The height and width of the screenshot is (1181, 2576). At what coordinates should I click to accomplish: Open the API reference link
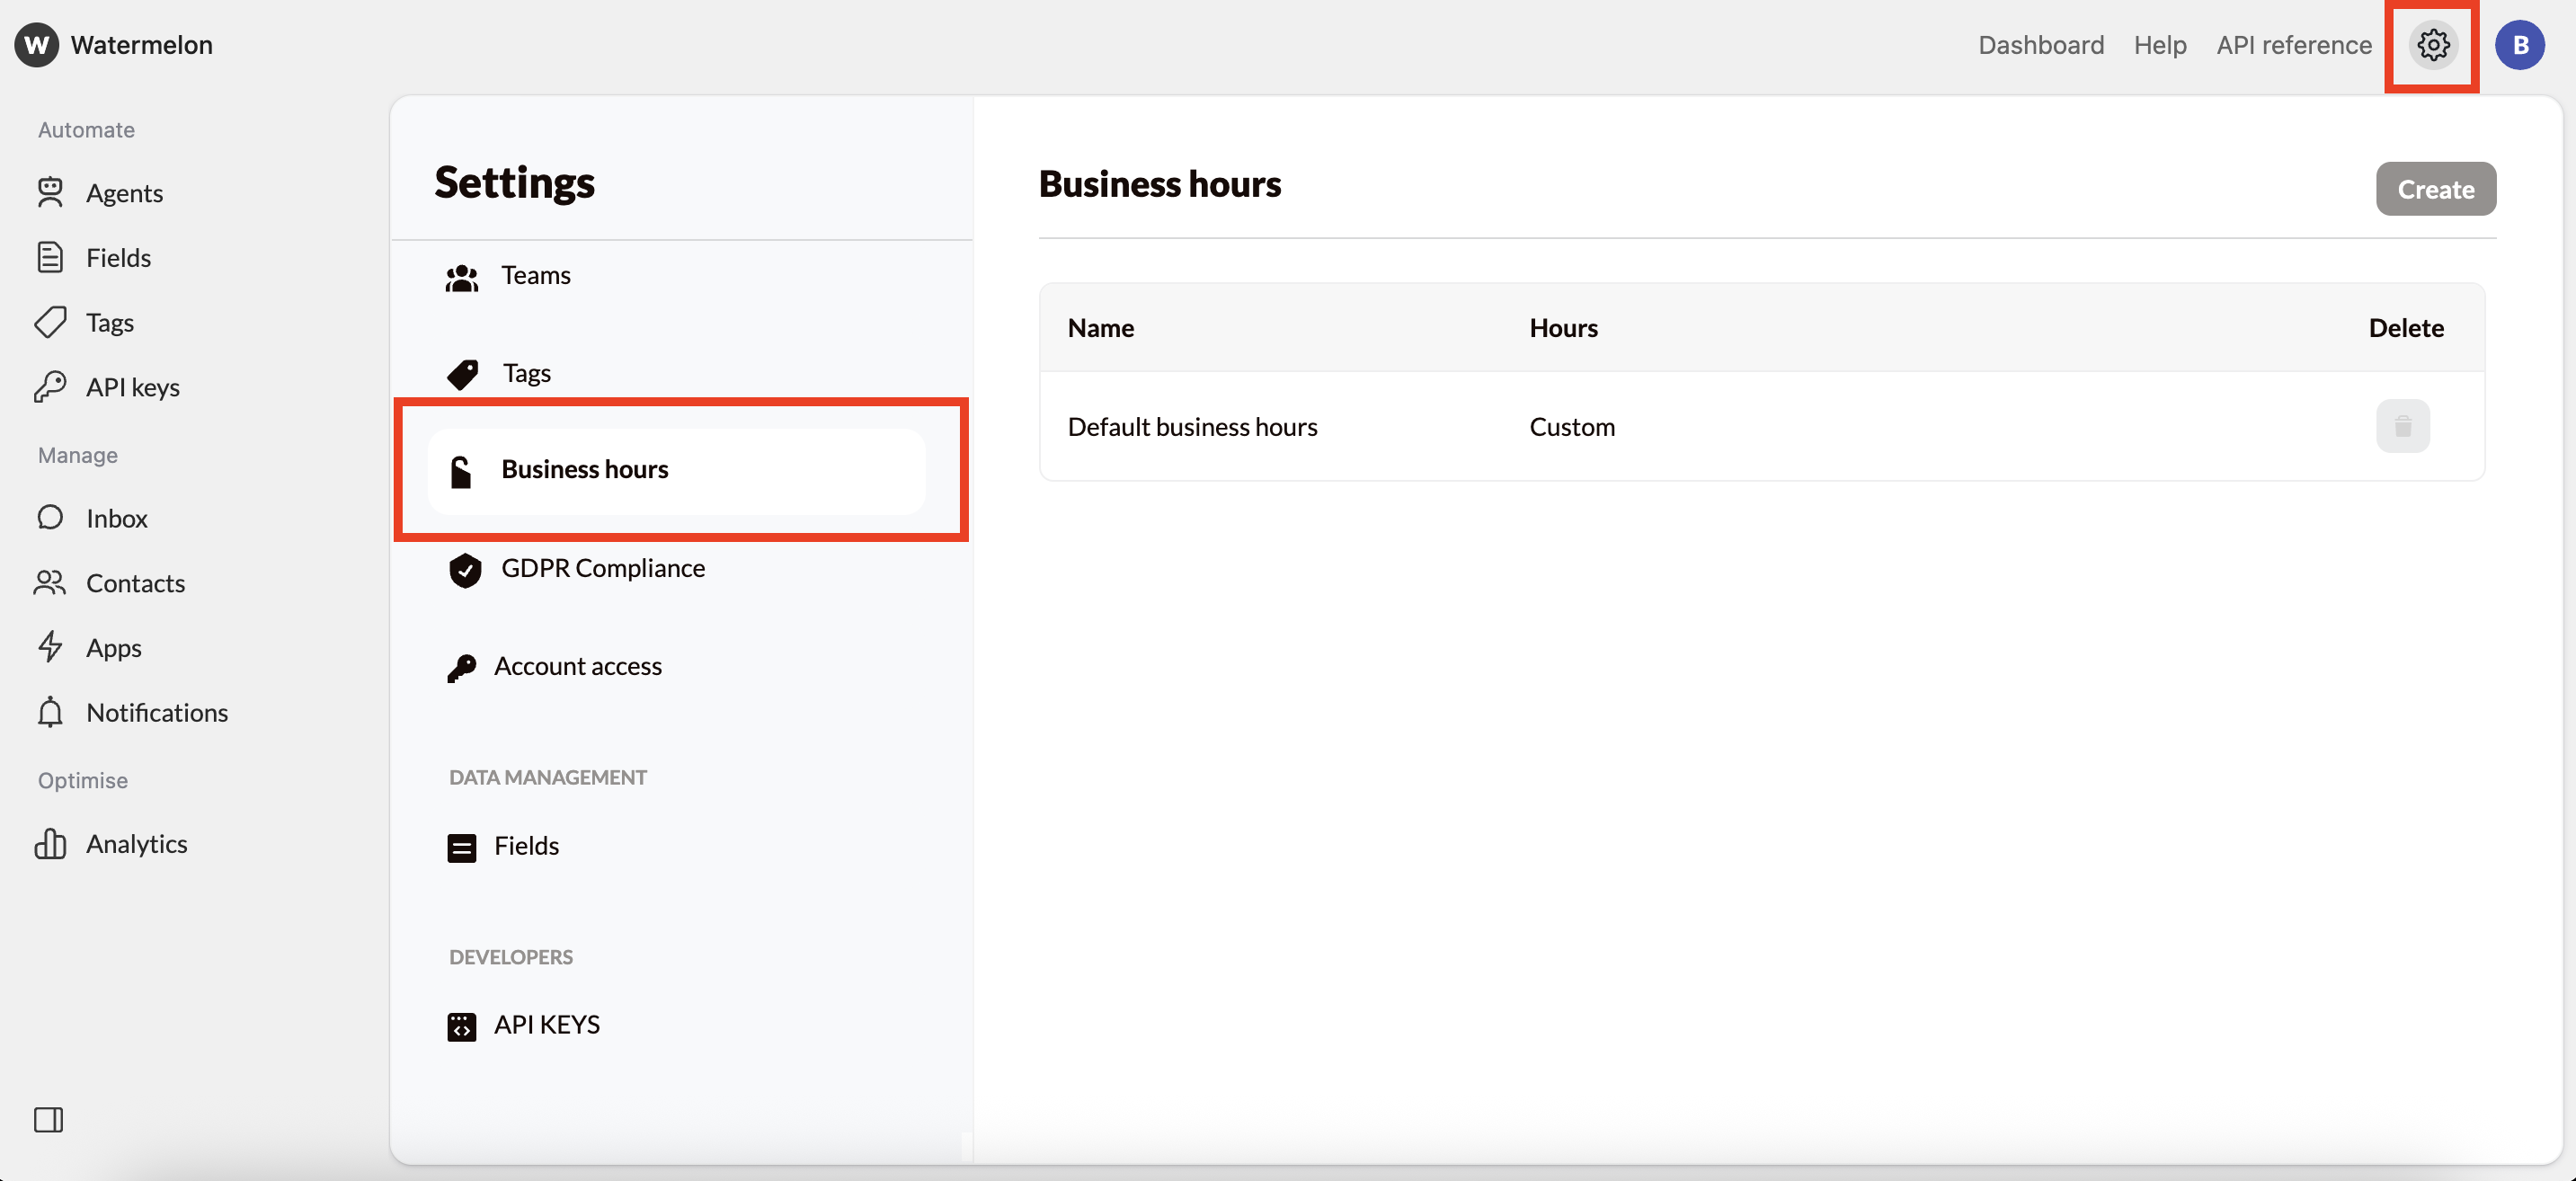tap(2293, 45)
